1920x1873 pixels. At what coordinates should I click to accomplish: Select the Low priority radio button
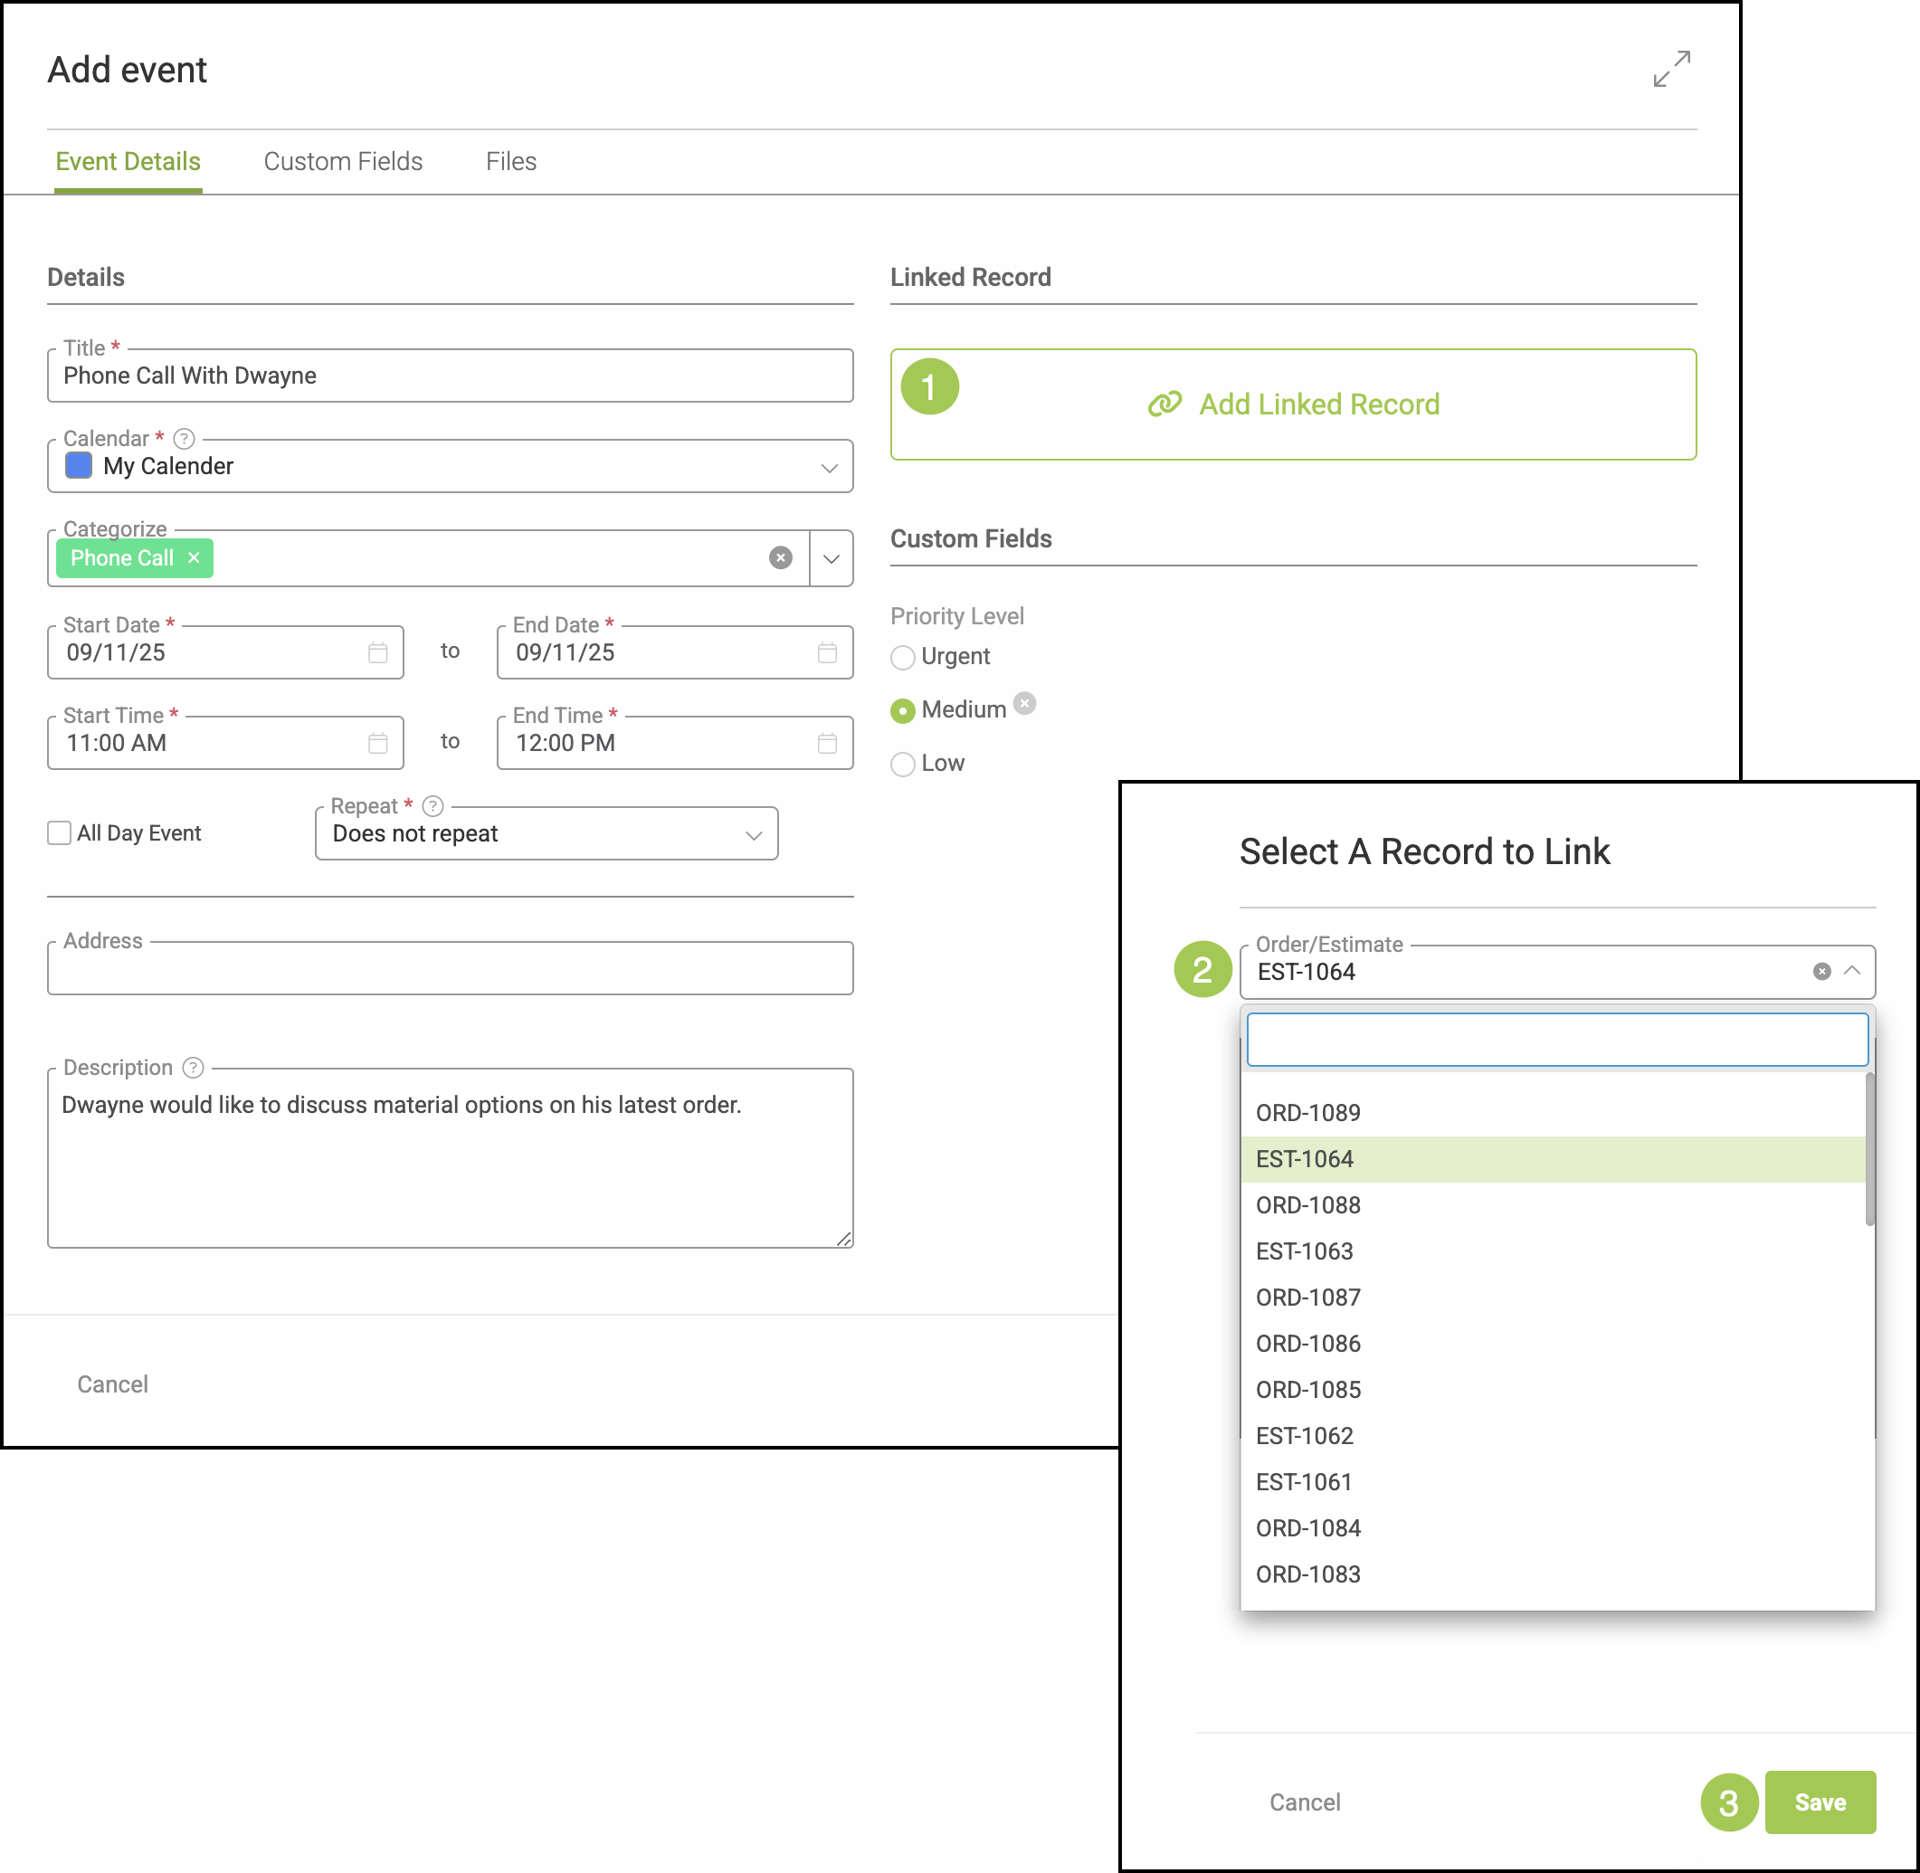click(903, 765)
